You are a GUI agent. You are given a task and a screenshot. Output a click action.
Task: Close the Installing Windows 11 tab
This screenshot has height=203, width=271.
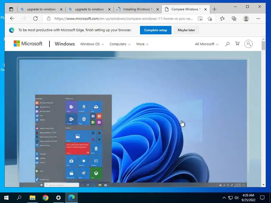(x=157, y=9)
